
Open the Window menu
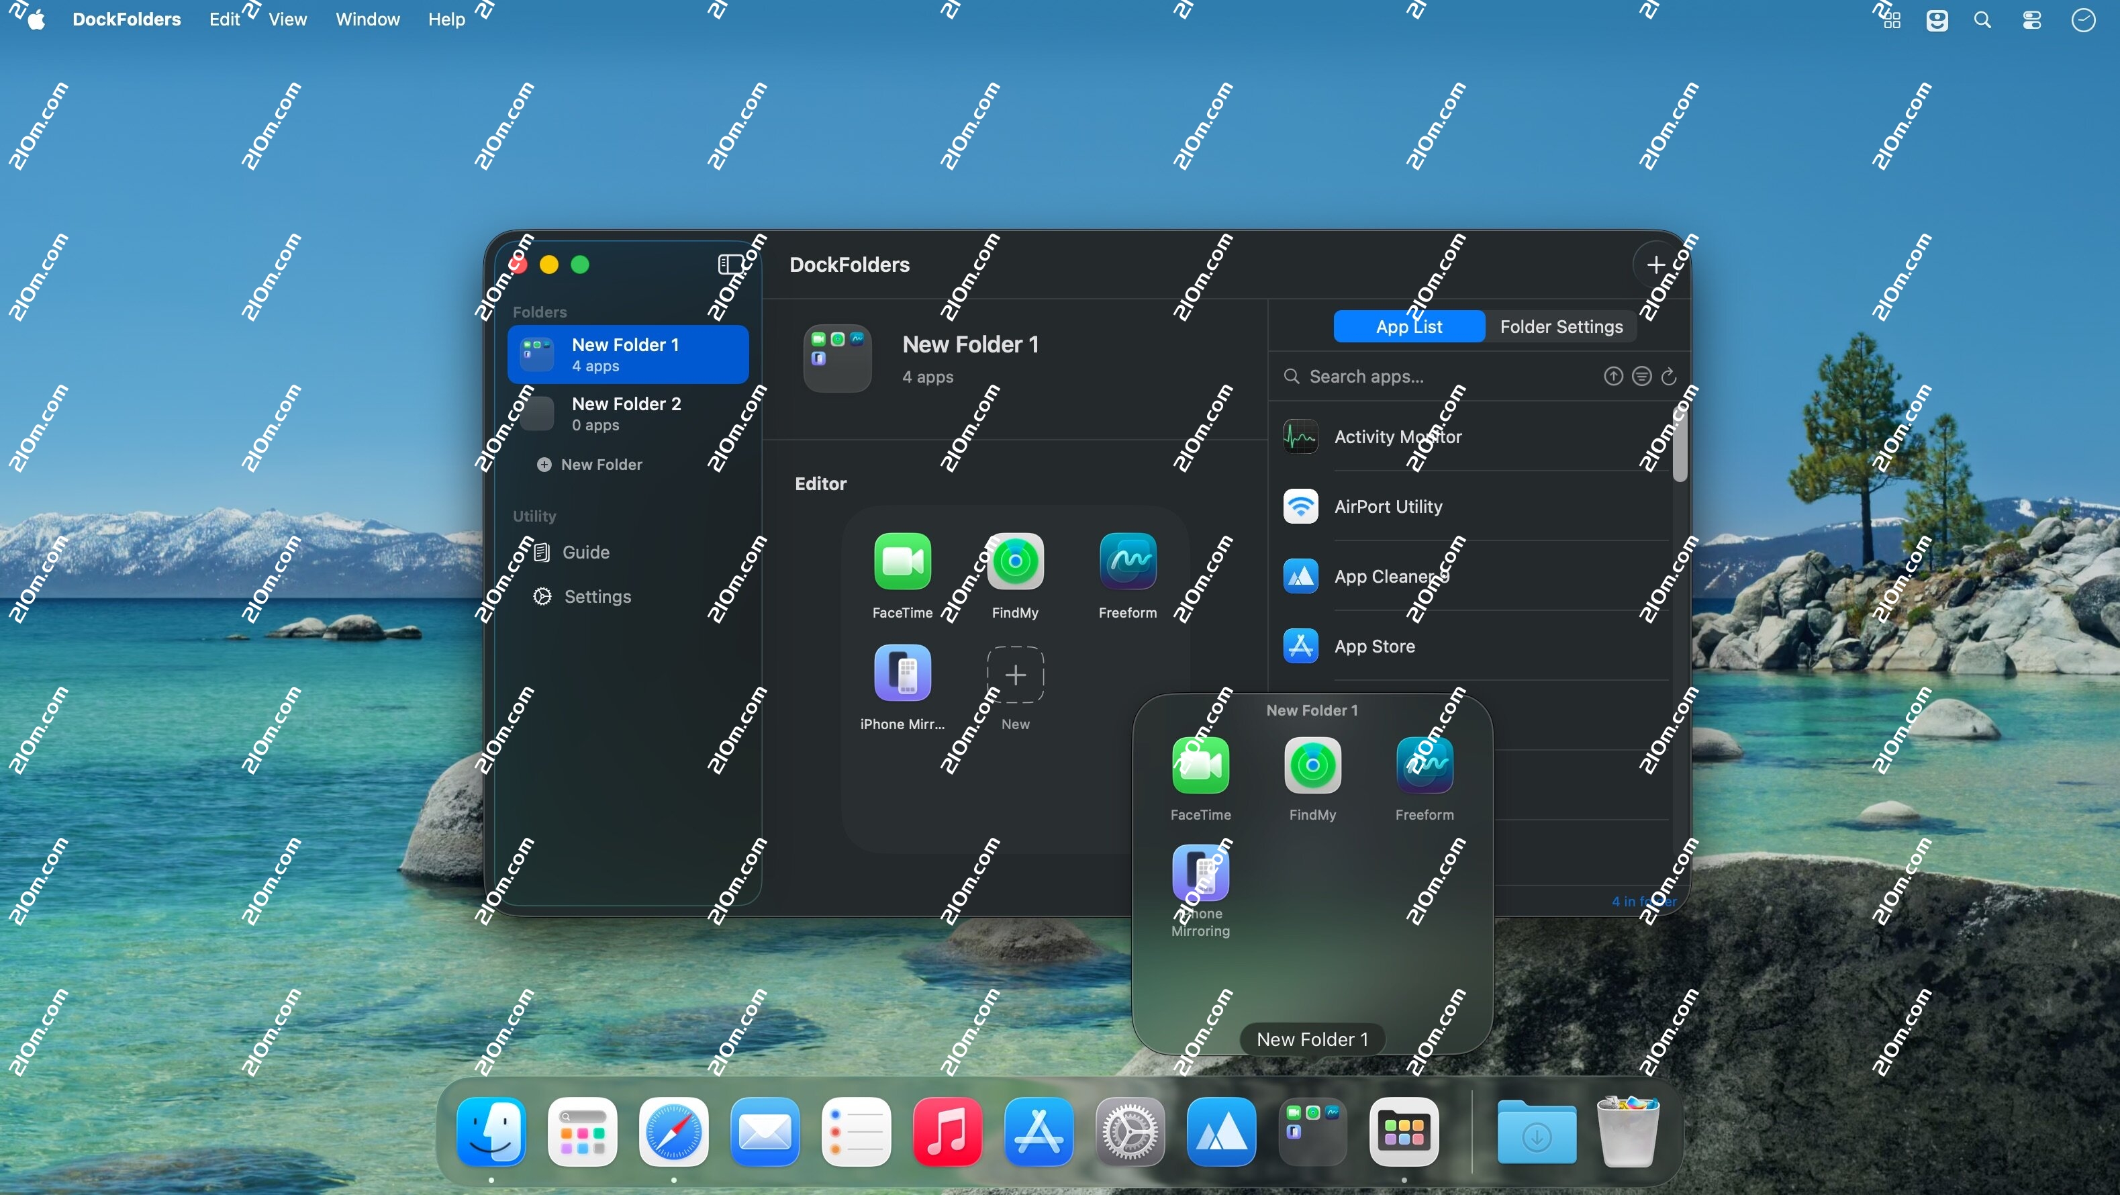367,19
